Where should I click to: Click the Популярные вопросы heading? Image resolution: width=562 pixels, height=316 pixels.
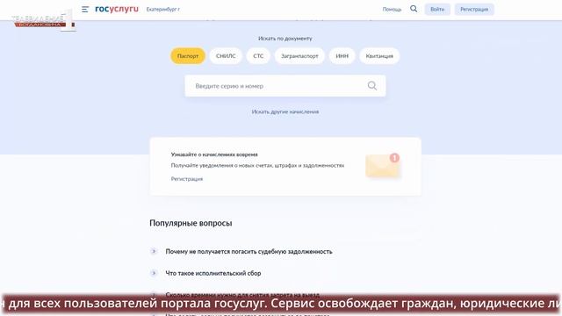(191, 223)
